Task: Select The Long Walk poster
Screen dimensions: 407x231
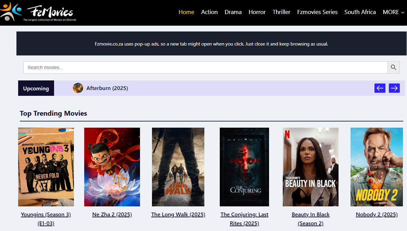Action: [178, 167]
